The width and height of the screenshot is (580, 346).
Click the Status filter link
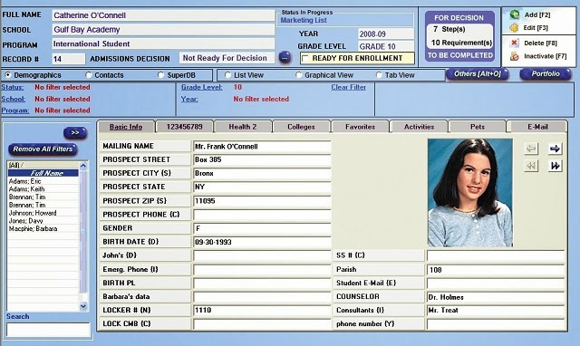click(x=13, y=87)
